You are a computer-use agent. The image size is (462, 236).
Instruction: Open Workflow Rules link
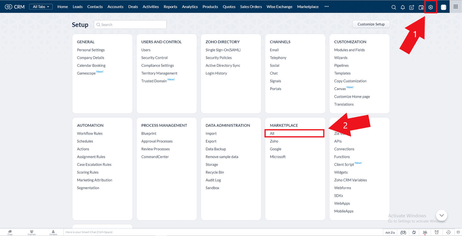click(x=90, y=133)
